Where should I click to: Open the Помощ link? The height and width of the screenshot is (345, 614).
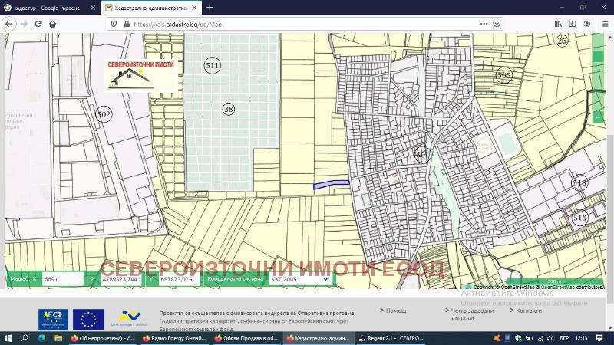[396, 310]
